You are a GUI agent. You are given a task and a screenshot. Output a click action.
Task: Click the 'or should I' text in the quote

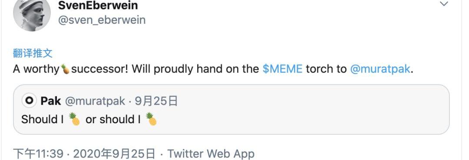pos(113,119)
